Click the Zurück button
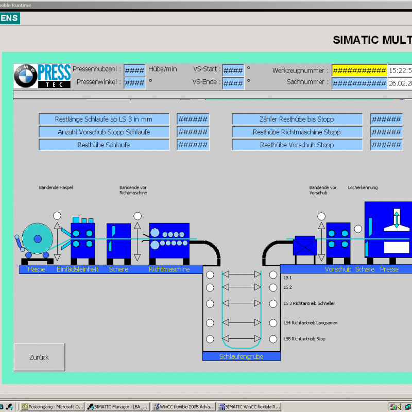The width and height of the screenshot is (412, 412). (x=39, y=357)
